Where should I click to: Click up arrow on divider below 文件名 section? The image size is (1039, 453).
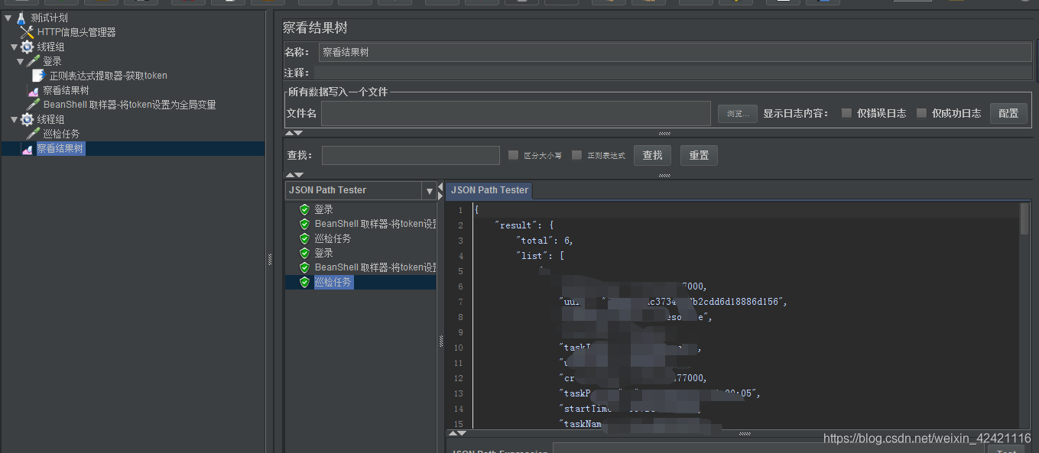[x=289, y=133]
